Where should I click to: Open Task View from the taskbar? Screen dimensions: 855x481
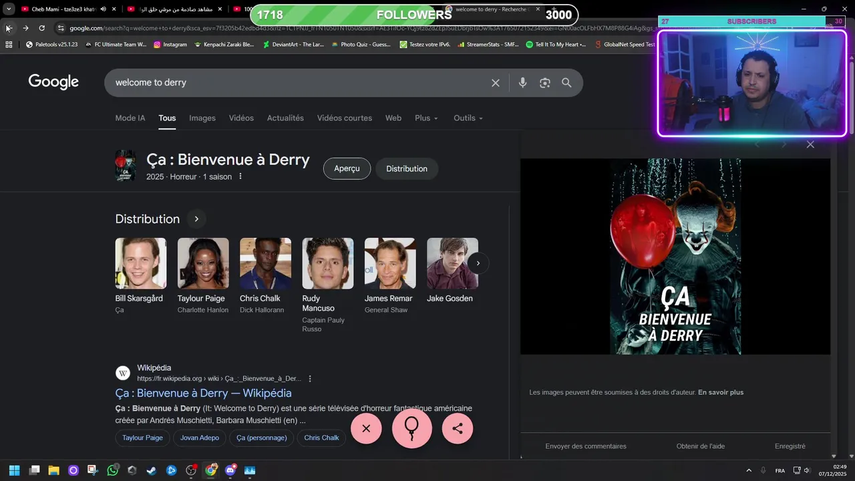click(x=34, y=470)
